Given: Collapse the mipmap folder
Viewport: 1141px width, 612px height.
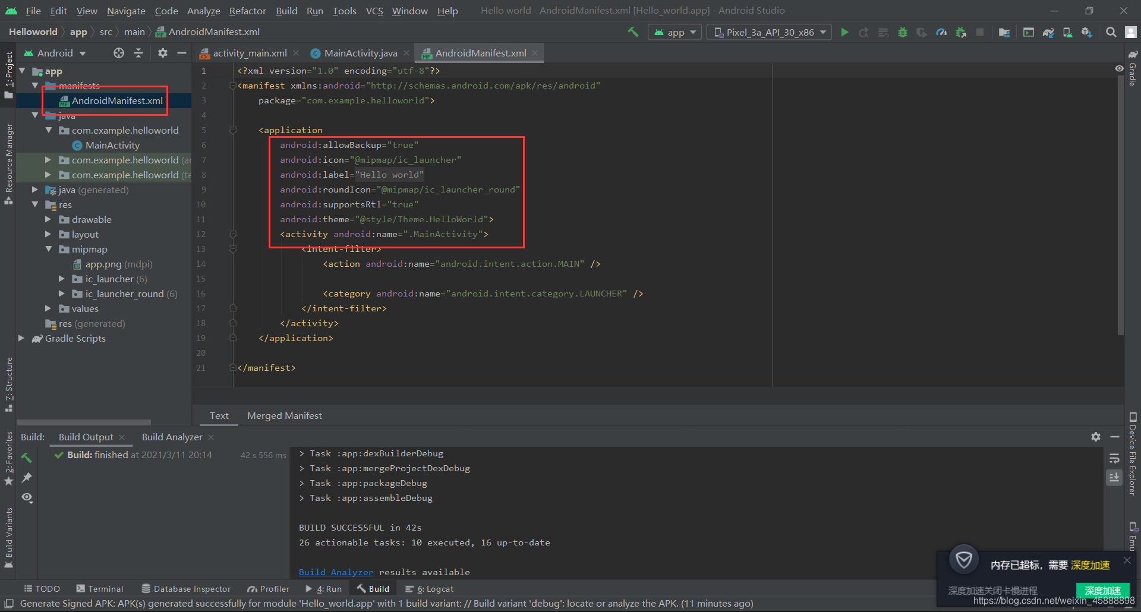Looking at the screenshot, I should pos(49,249).
